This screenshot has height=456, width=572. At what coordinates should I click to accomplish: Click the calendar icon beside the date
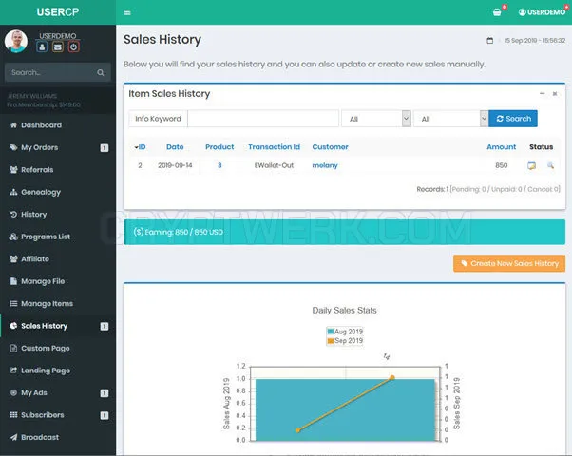coord(490,41)
